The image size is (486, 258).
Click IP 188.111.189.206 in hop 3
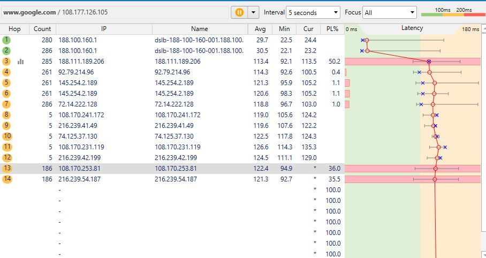tap(81, 62)
